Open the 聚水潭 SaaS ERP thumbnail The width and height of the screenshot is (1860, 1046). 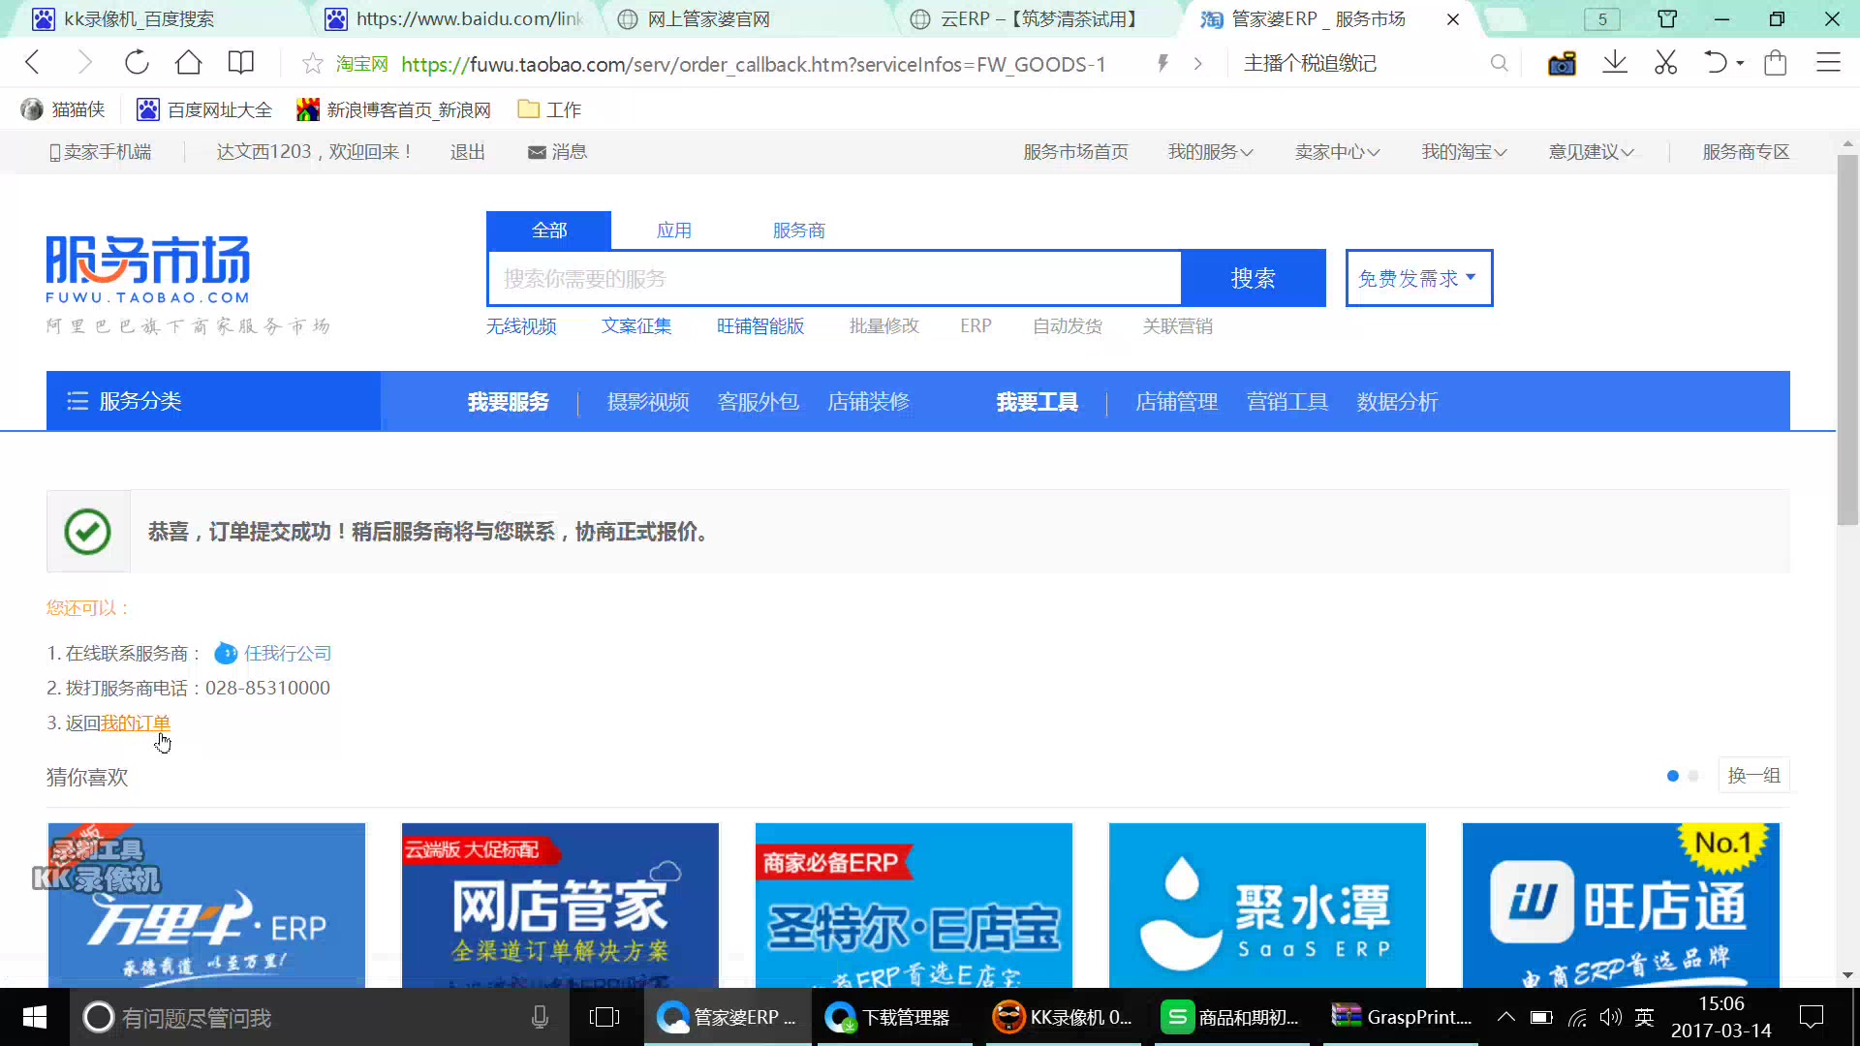pos(1267,905)
